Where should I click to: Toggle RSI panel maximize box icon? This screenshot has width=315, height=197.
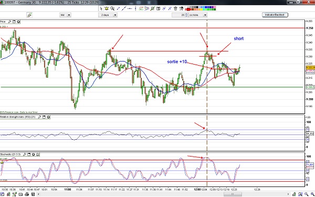click(44, 117)
